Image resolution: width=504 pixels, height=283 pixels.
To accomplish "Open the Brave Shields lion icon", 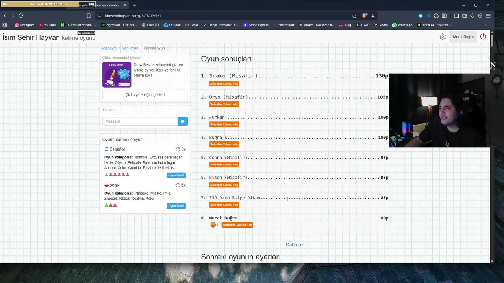I will pos(364,16).
